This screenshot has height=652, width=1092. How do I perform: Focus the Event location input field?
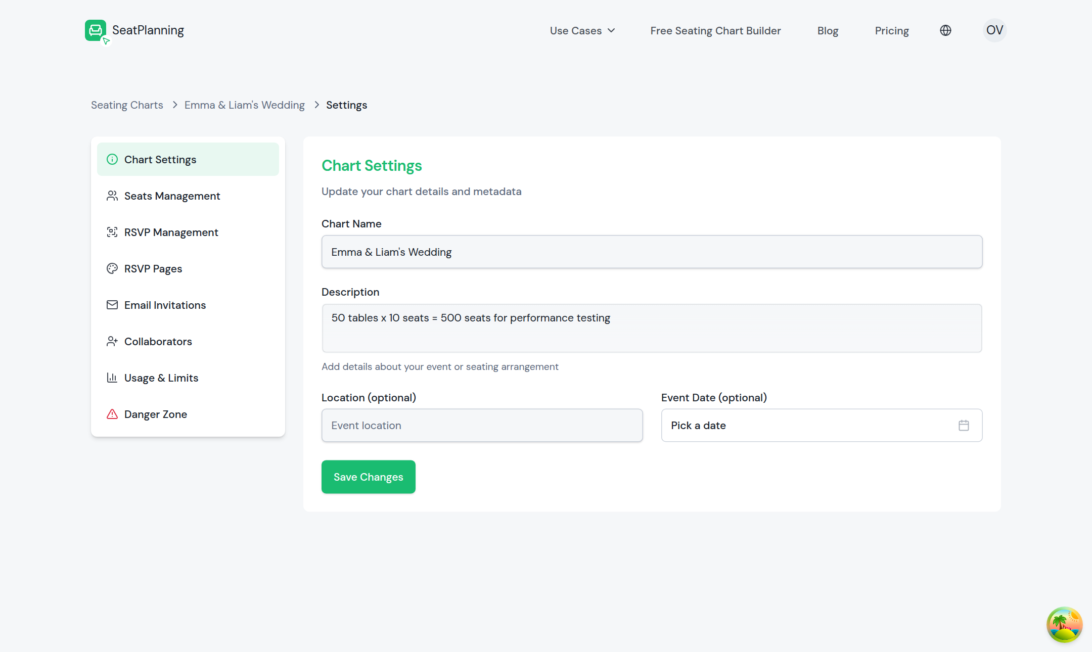pyautogui.click(x=482, y=425)
